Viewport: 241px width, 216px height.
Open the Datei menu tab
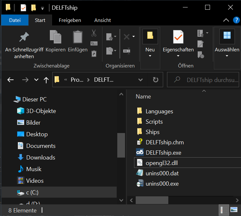[15, 20]
